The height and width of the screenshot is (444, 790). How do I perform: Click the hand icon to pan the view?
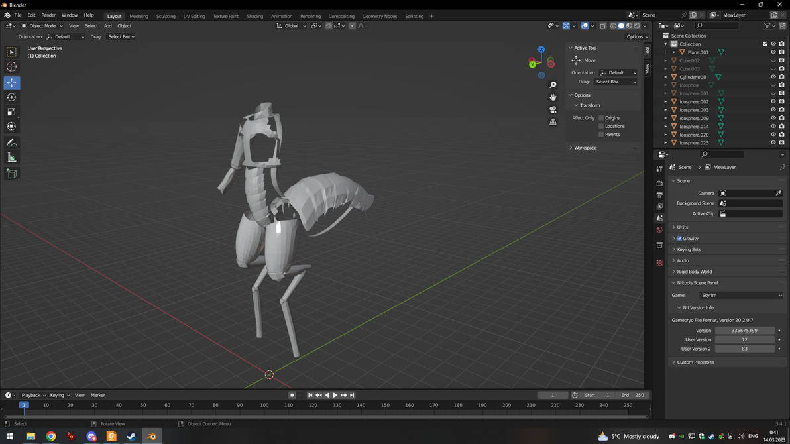coord(553,97)
